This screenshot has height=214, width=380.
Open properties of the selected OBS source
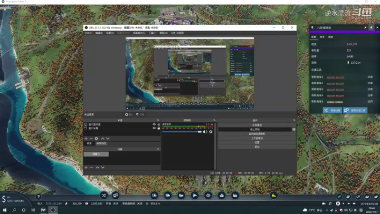coord(129,115)
